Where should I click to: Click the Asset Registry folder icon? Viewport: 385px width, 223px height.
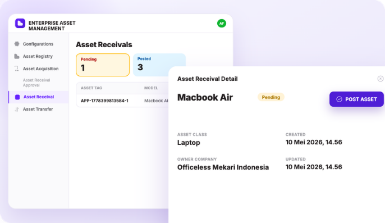tap(17, 56)
